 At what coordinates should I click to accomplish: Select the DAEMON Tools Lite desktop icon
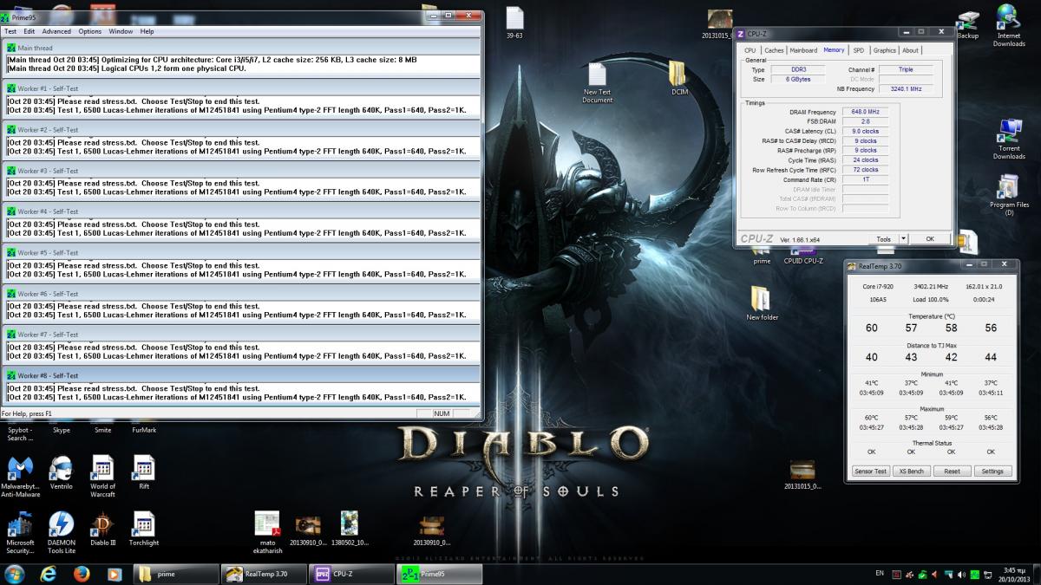[x=61, y=532]
